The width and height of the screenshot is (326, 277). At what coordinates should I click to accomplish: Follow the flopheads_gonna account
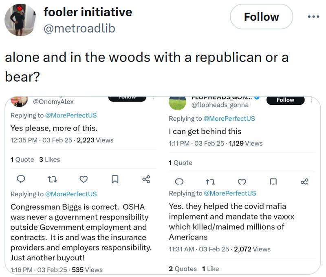(x=285, y=100)
